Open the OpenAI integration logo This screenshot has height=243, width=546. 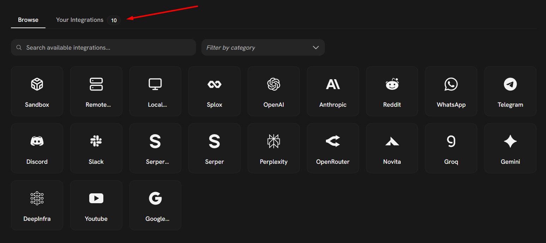pos(274,85)
